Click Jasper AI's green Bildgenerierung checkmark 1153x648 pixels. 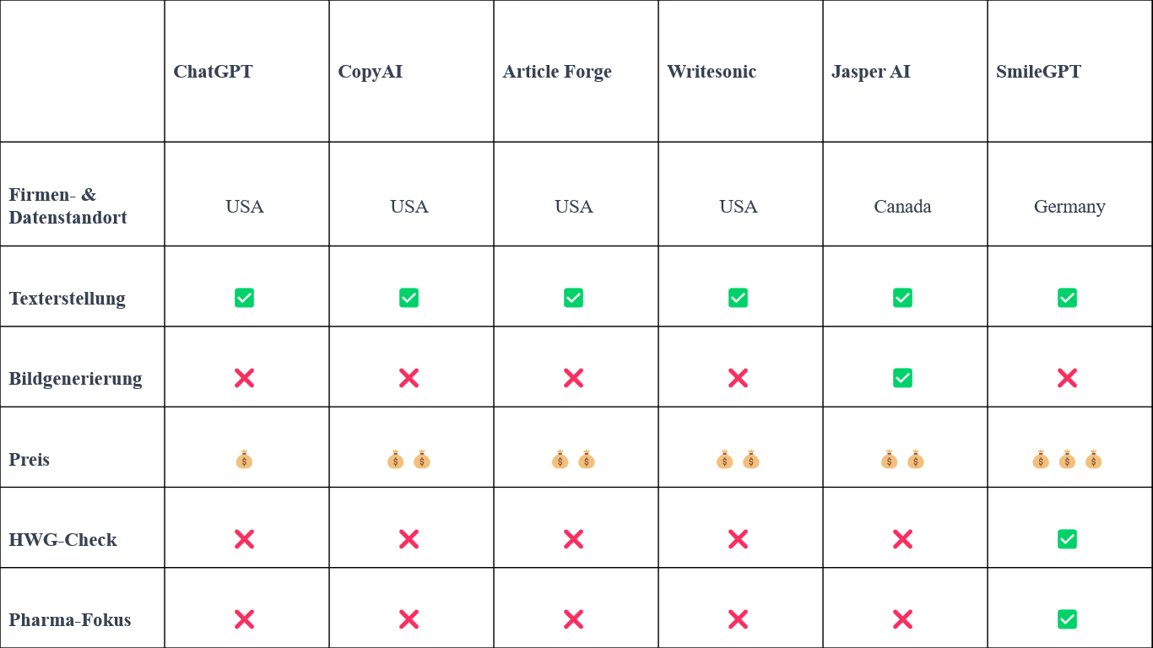[902, 378]
